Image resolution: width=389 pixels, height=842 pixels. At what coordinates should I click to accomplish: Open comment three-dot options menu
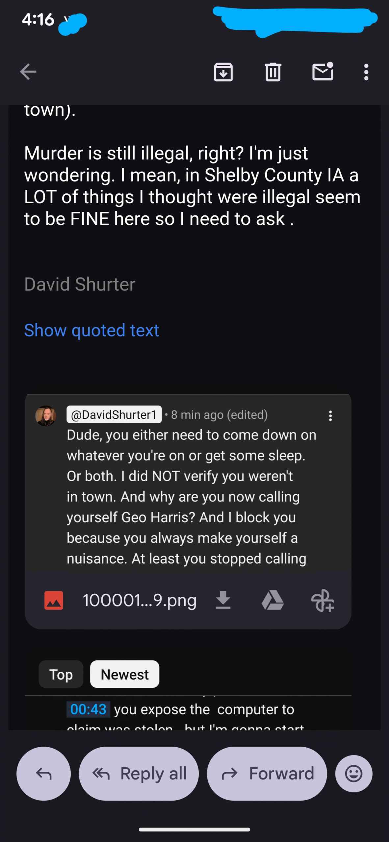tap(330, 416)
